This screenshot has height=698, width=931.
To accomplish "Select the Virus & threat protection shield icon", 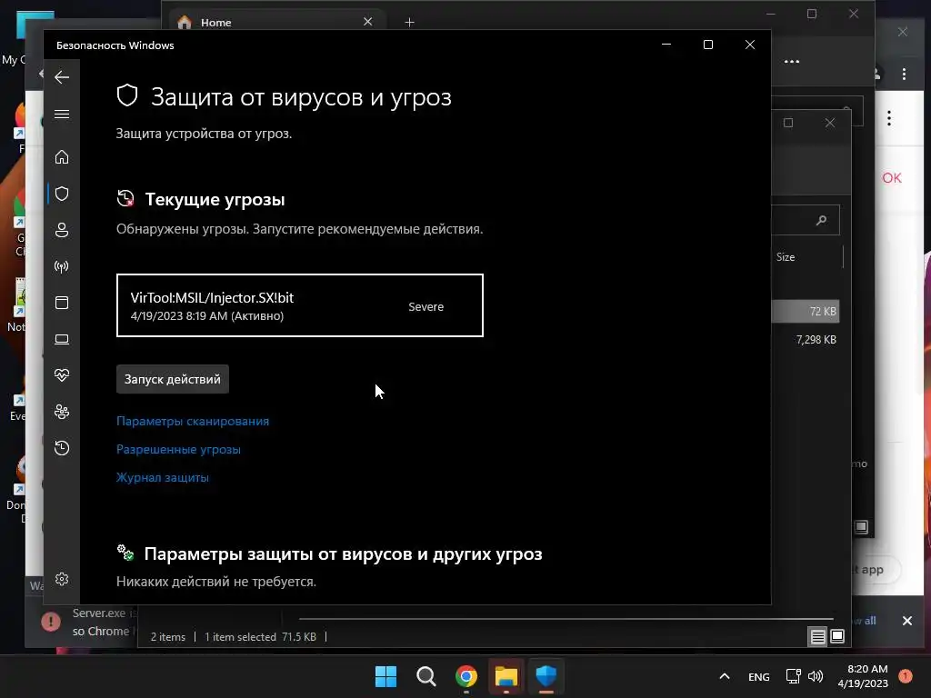I will 62,194.
